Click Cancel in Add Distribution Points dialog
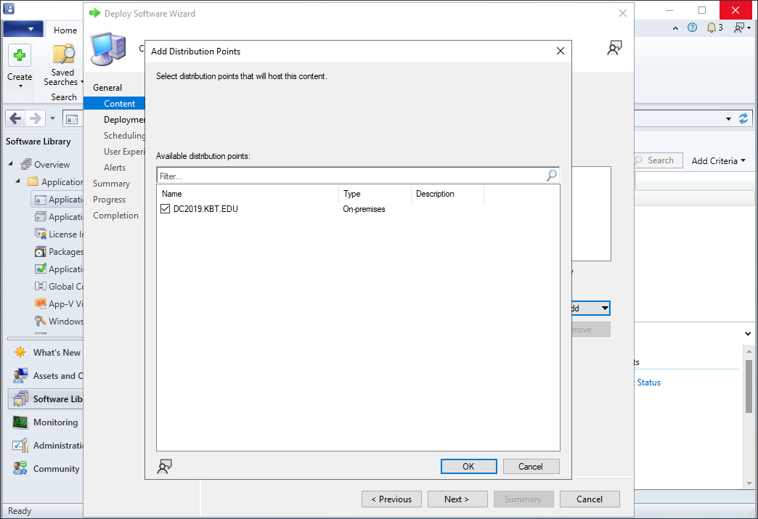The width and height of the screenshot is (758, 519). click(531, 467)
